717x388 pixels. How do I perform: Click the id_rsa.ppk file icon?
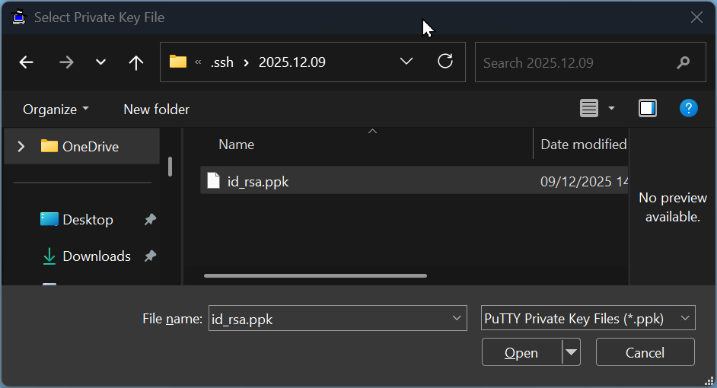click(x=214, y=181)
